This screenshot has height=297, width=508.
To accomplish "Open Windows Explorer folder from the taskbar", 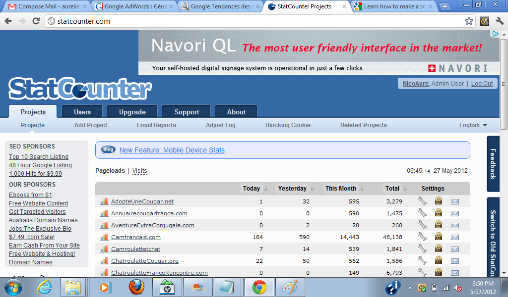I will tap(73, 287).
